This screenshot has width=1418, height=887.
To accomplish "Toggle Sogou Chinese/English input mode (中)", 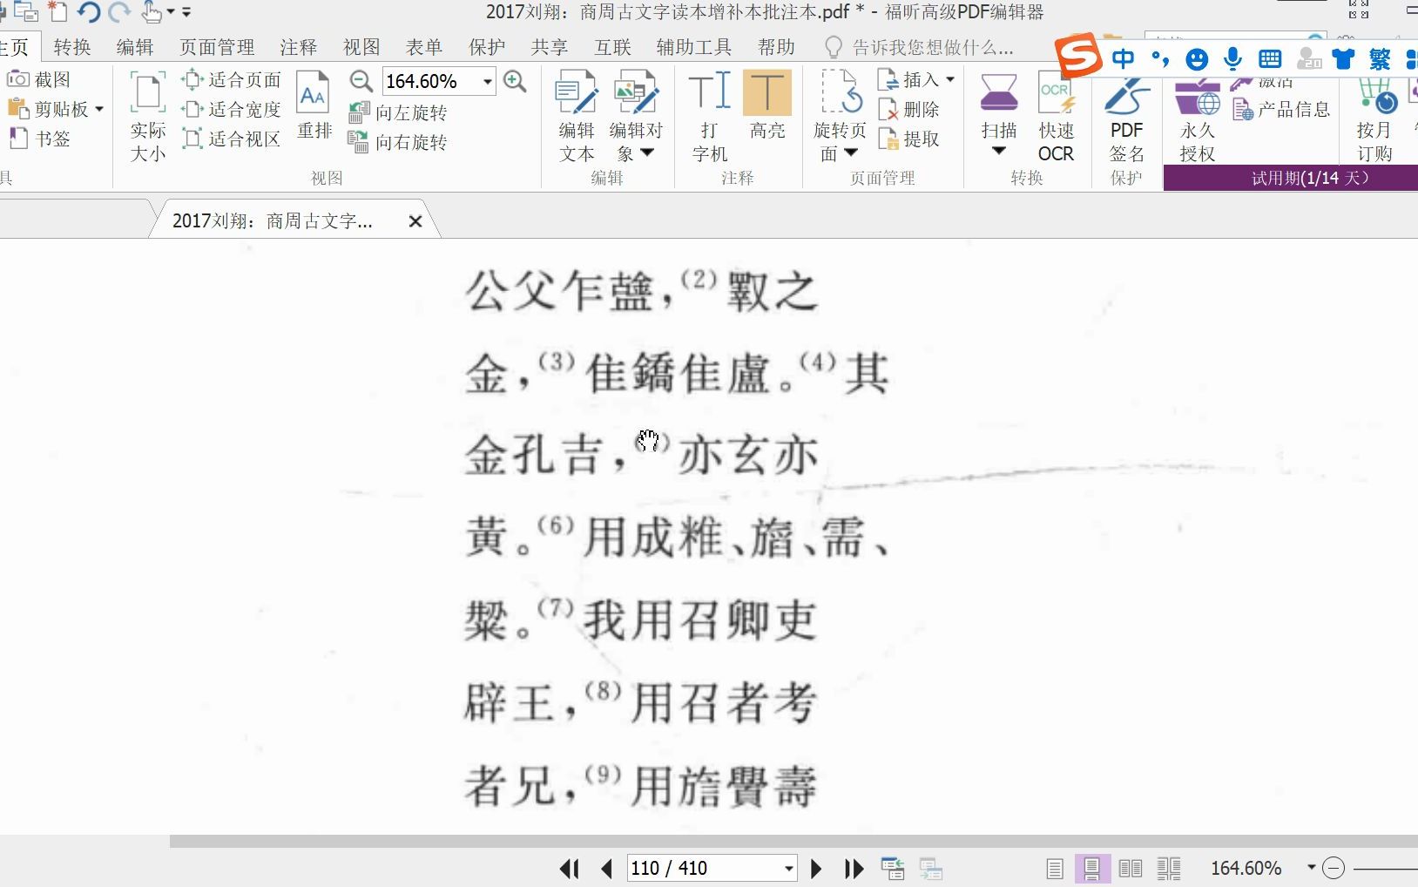I will pos(1124,59).
